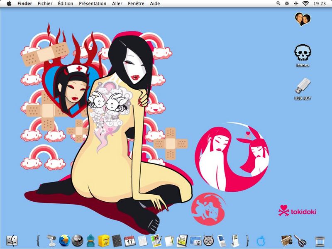332x249 pixels.
Task: Open the scissors icon in the Dock
Action: click(300, 241)
